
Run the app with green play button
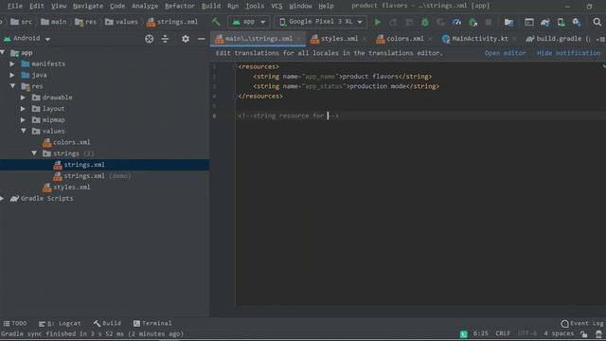pyautogui.click(x=378, y=23)
